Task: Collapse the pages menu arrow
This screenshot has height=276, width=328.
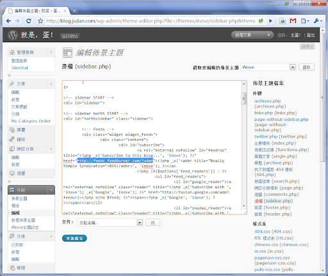Action: click(51, 149)
